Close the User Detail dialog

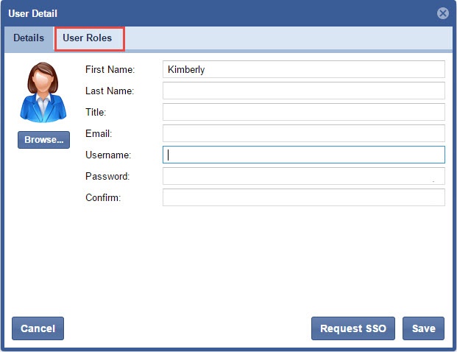coord(443,13)
